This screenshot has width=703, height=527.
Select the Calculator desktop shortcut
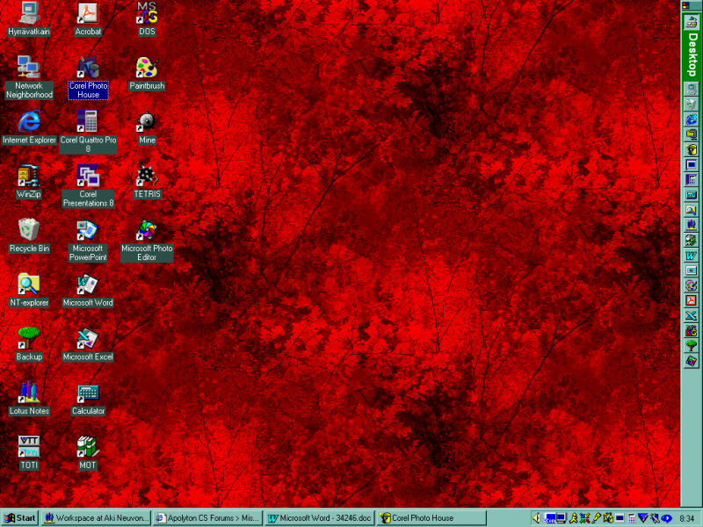pyautogui.click(x=88, y=393)
